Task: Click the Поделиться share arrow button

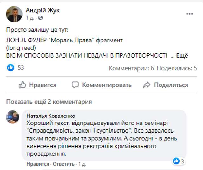Action: tap(166, 85)
